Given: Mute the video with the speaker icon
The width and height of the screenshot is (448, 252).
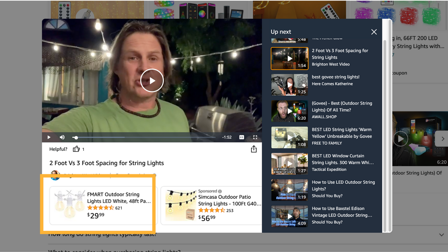Looking at the screenshot, I should point(62,137).
